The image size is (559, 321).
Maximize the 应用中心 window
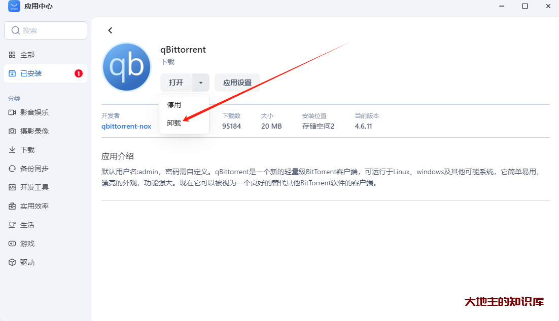(x=525, y=6)
